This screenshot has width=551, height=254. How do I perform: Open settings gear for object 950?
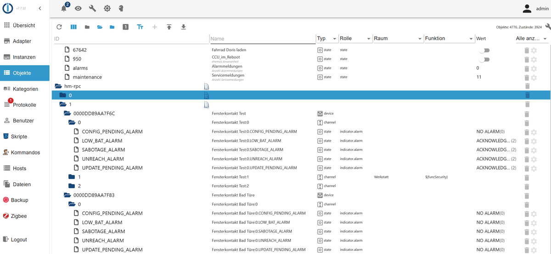(x=534, y=59)
